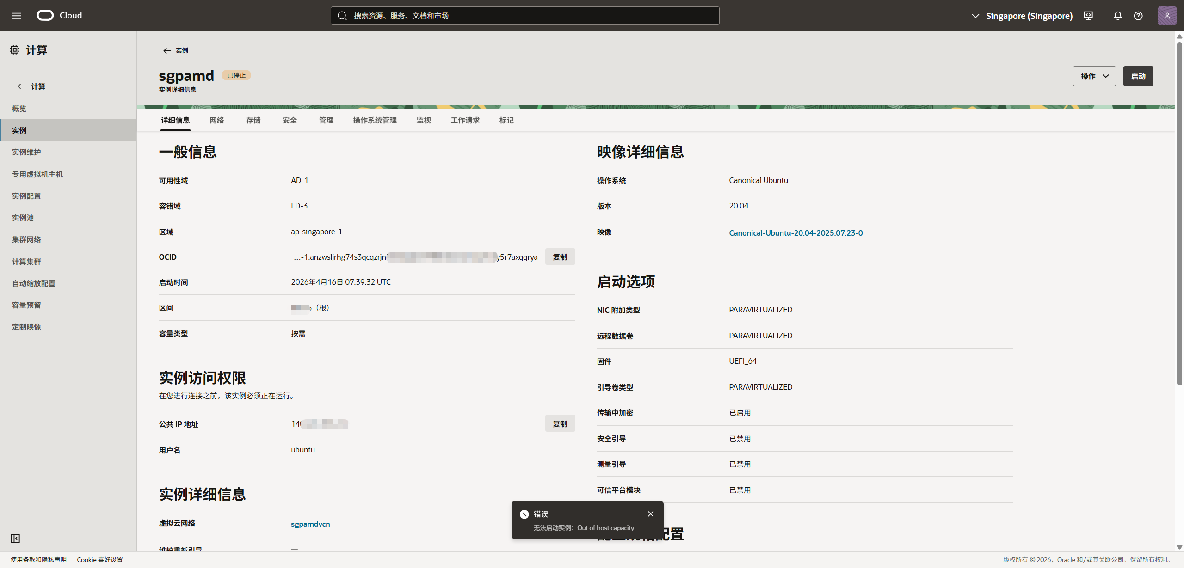Click the Compute chip icon in sidebar
Screen dimensions: 1184x568
tap(15, 50)
